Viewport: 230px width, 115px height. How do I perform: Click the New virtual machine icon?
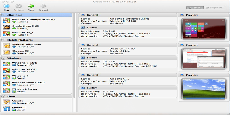click(7, 6)
